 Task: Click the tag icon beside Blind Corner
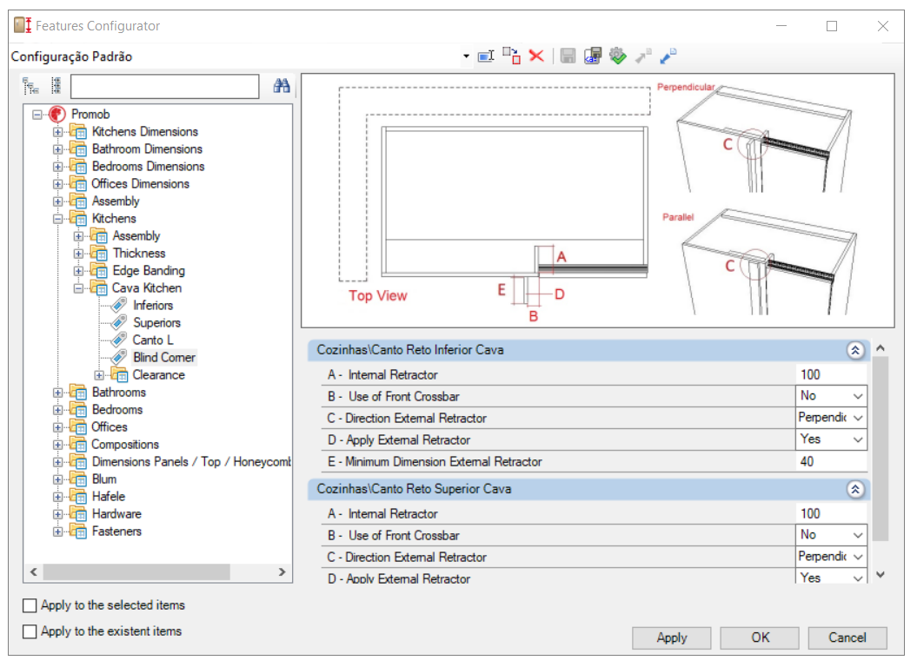119,357
